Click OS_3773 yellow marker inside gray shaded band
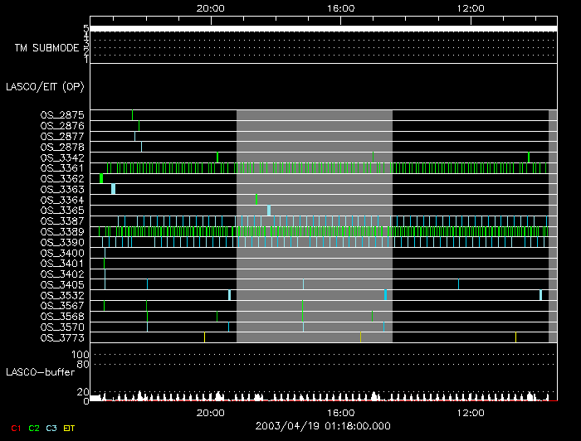The image size is (581, 441). 360,337
